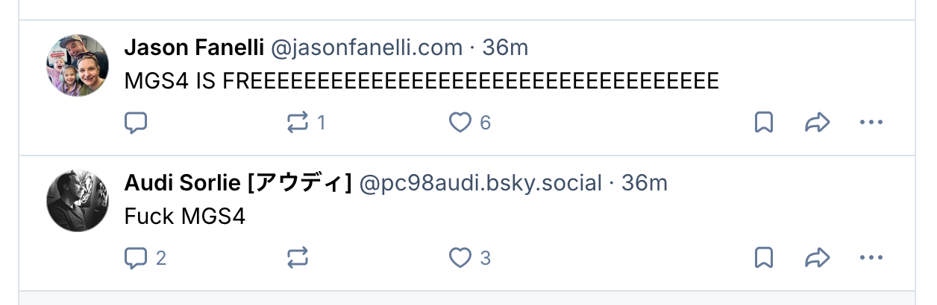
Task: Open Jason Fanelli's profile picture
Action: coord(78,65)
